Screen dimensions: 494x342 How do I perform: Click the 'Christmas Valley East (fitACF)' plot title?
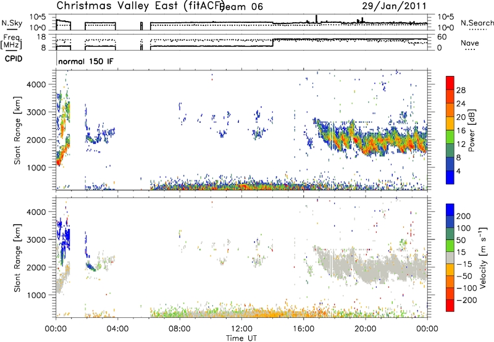[x=141, y=6]
